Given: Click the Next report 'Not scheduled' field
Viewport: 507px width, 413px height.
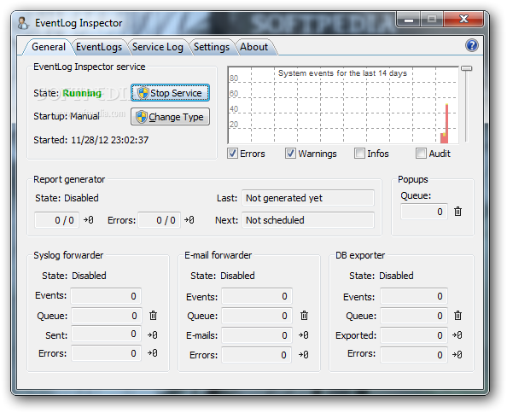Looking at the screenshot, I should pyautogui.click(x=308, y=220).
